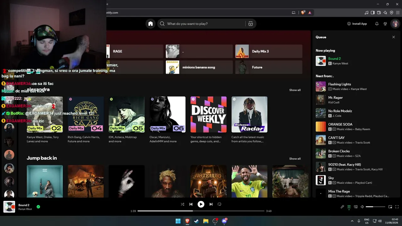This screenshot has width=402, height=226.
Task: Toggle the Brave sidebar panel icon
Action: [x=372, y=13]
